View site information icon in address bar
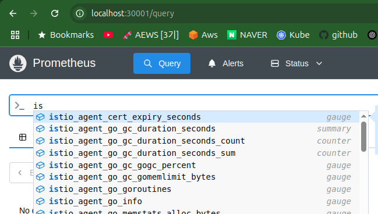The width and height of the screenshot is (378, 214). 80,13
